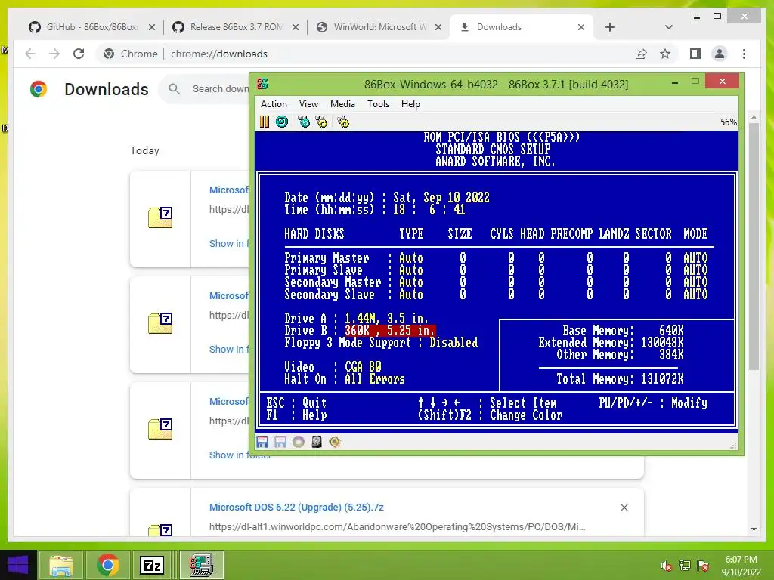Viewport: 774px width, 580px height.
Task: Switch to the Release 86Box 3.7 ROM tab
Action: (236, 27)
